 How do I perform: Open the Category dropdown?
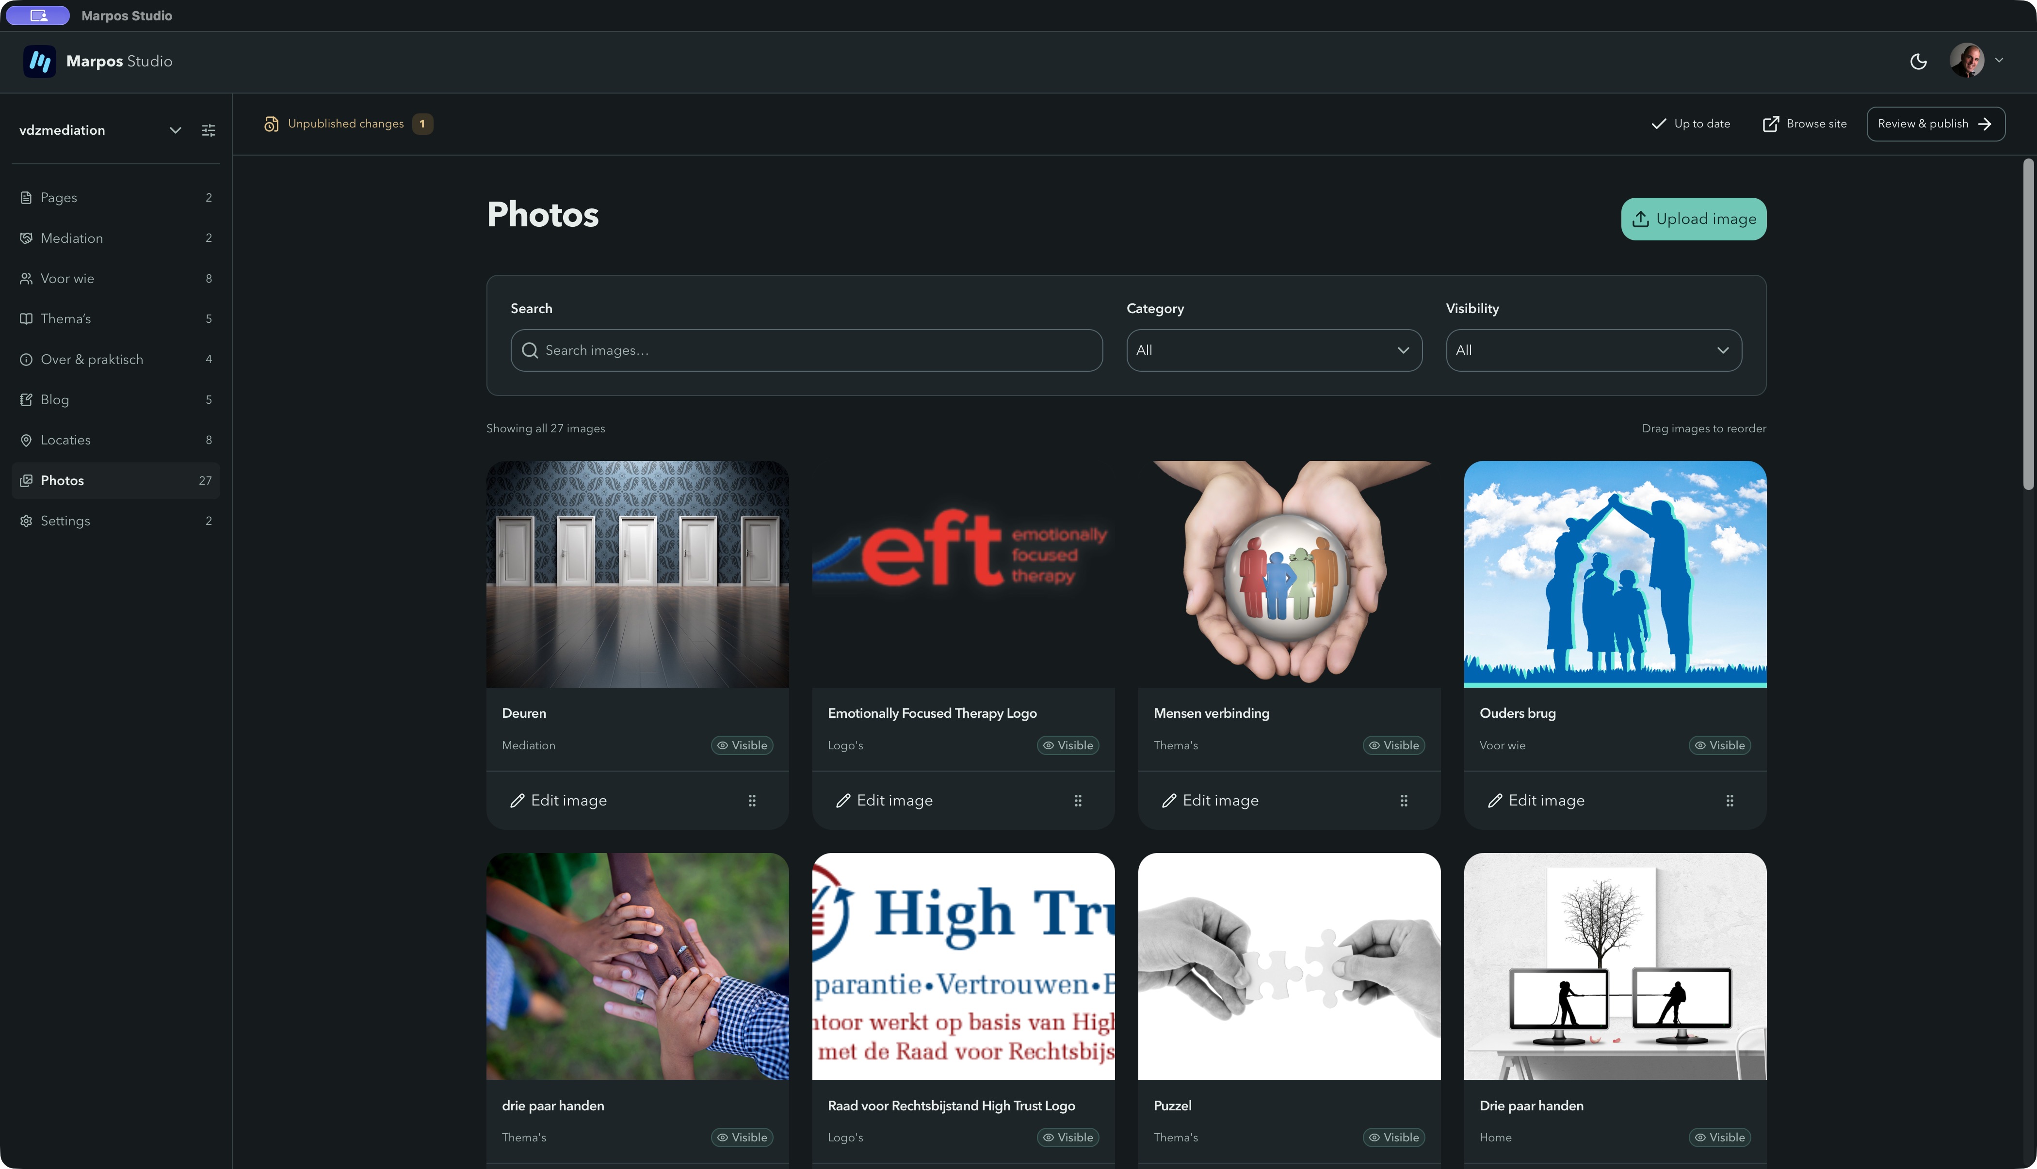(x=1274, y=350)
